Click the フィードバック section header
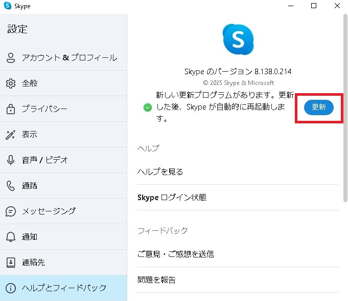348x301 pixels. pos(163,231)
